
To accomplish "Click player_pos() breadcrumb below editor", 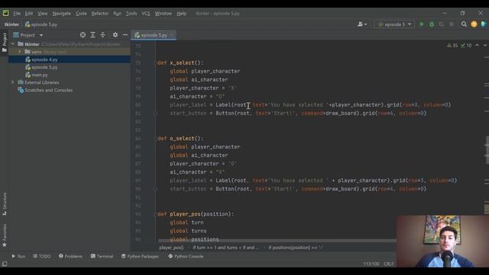I will click(171, 247).
